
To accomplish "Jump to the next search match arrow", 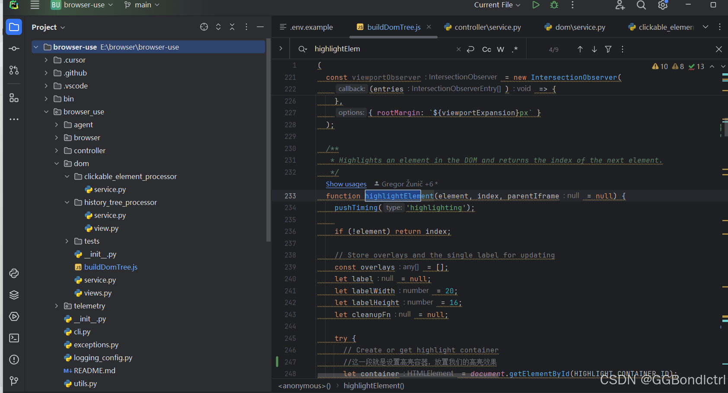I will 594,49.
